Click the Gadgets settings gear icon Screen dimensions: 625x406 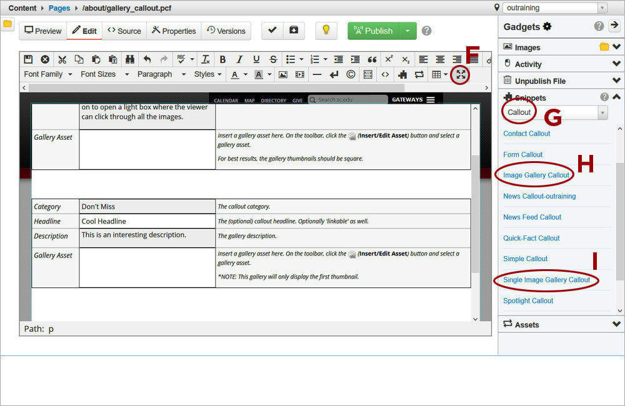coord(547,26)
